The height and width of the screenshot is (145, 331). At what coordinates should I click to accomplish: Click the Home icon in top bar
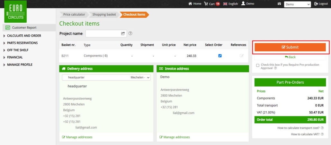[190, 4]
